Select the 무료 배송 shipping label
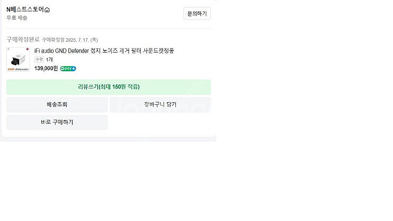 tap(17, 18)
